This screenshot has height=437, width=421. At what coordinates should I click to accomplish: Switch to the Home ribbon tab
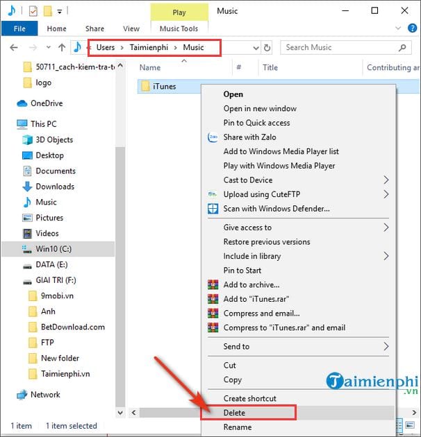click(x=57, y=28)
